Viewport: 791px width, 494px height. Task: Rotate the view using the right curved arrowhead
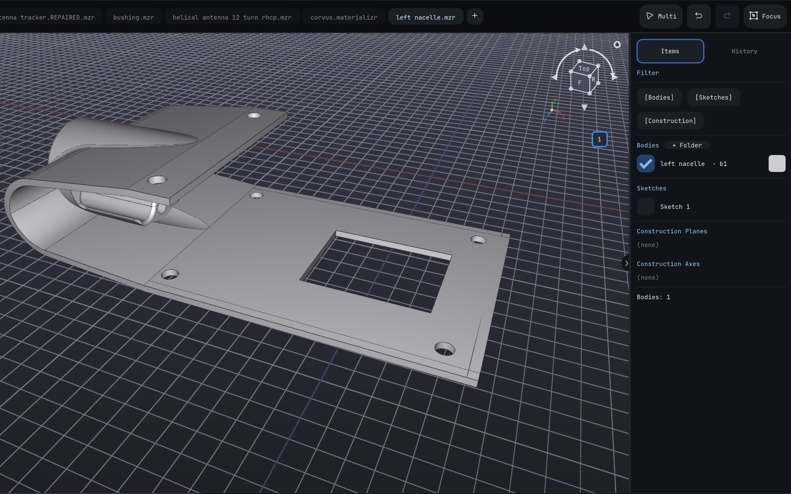coord(614,77)
